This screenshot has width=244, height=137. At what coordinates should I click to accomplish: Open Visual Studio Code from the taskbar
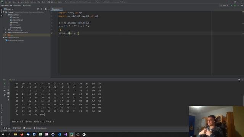tap(59, 134)
